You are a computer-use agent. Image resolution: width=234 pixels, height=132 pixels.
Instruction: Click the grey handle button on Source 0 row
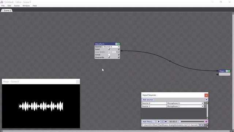pos(205,103)
